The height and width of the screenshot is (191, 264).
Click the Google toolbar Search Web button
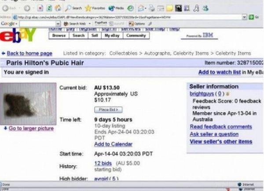pos(75,24)
